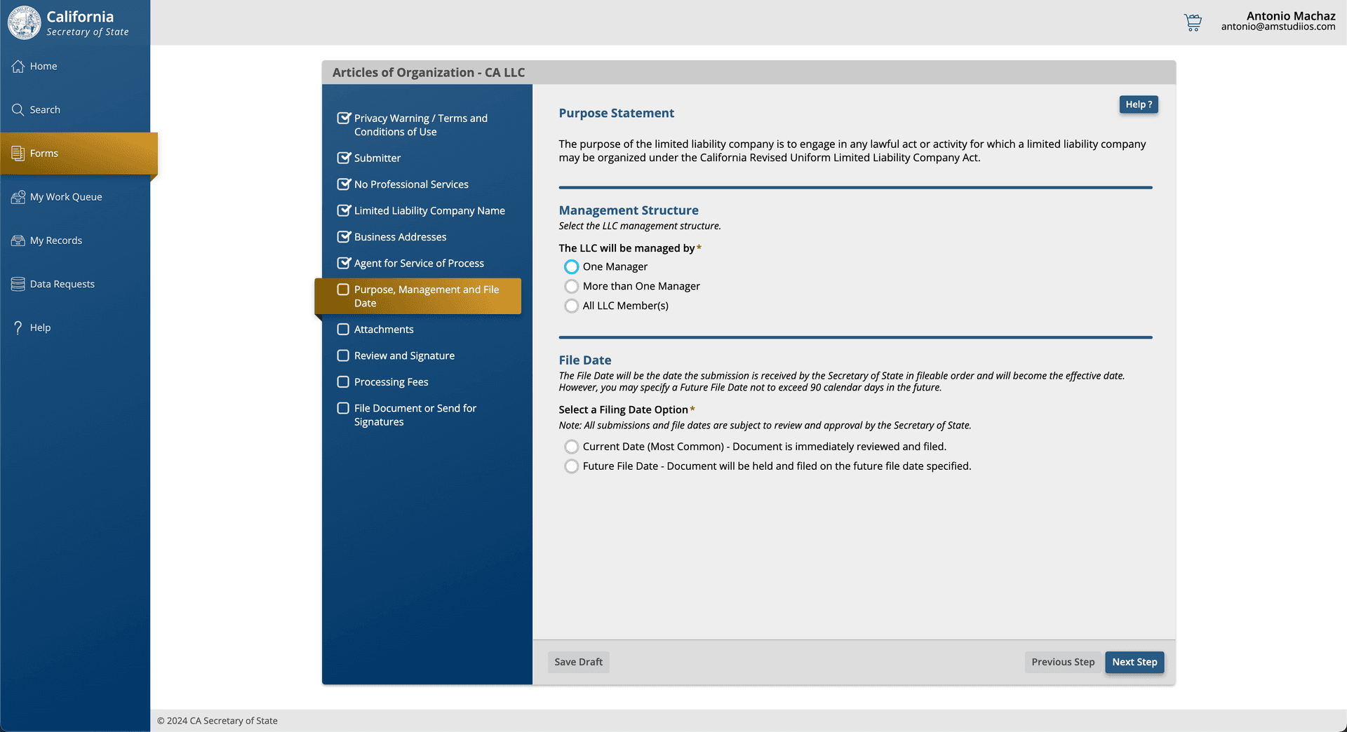This screenshot has height=732, width=1347.
Task: Open the Review and Signature step
Action: [404, 356]
